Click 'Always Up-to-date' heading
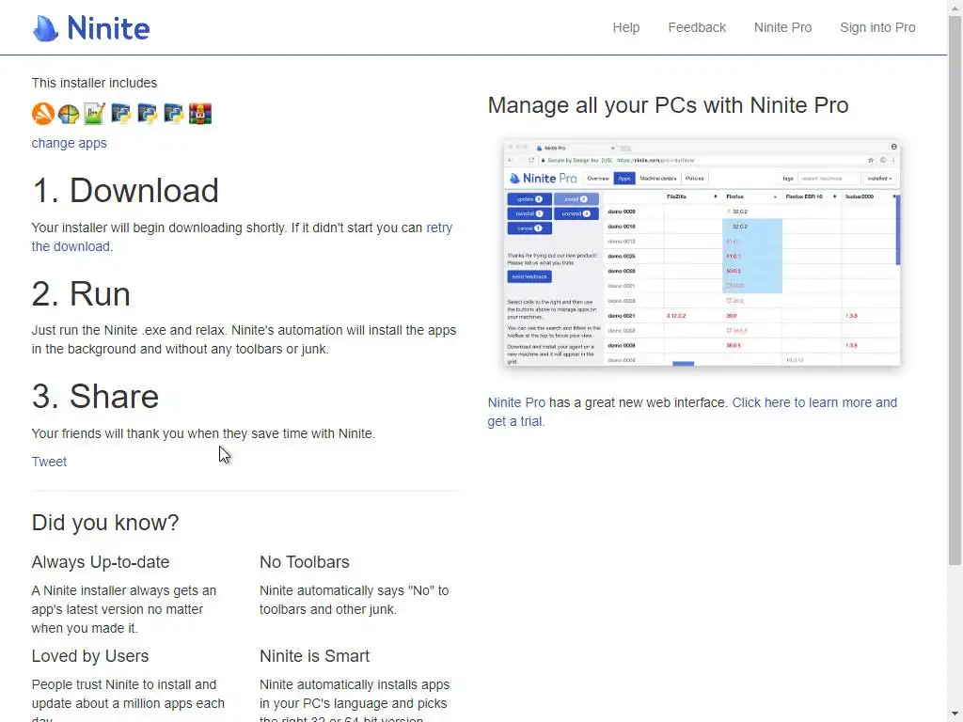 (x=101, y=562)
